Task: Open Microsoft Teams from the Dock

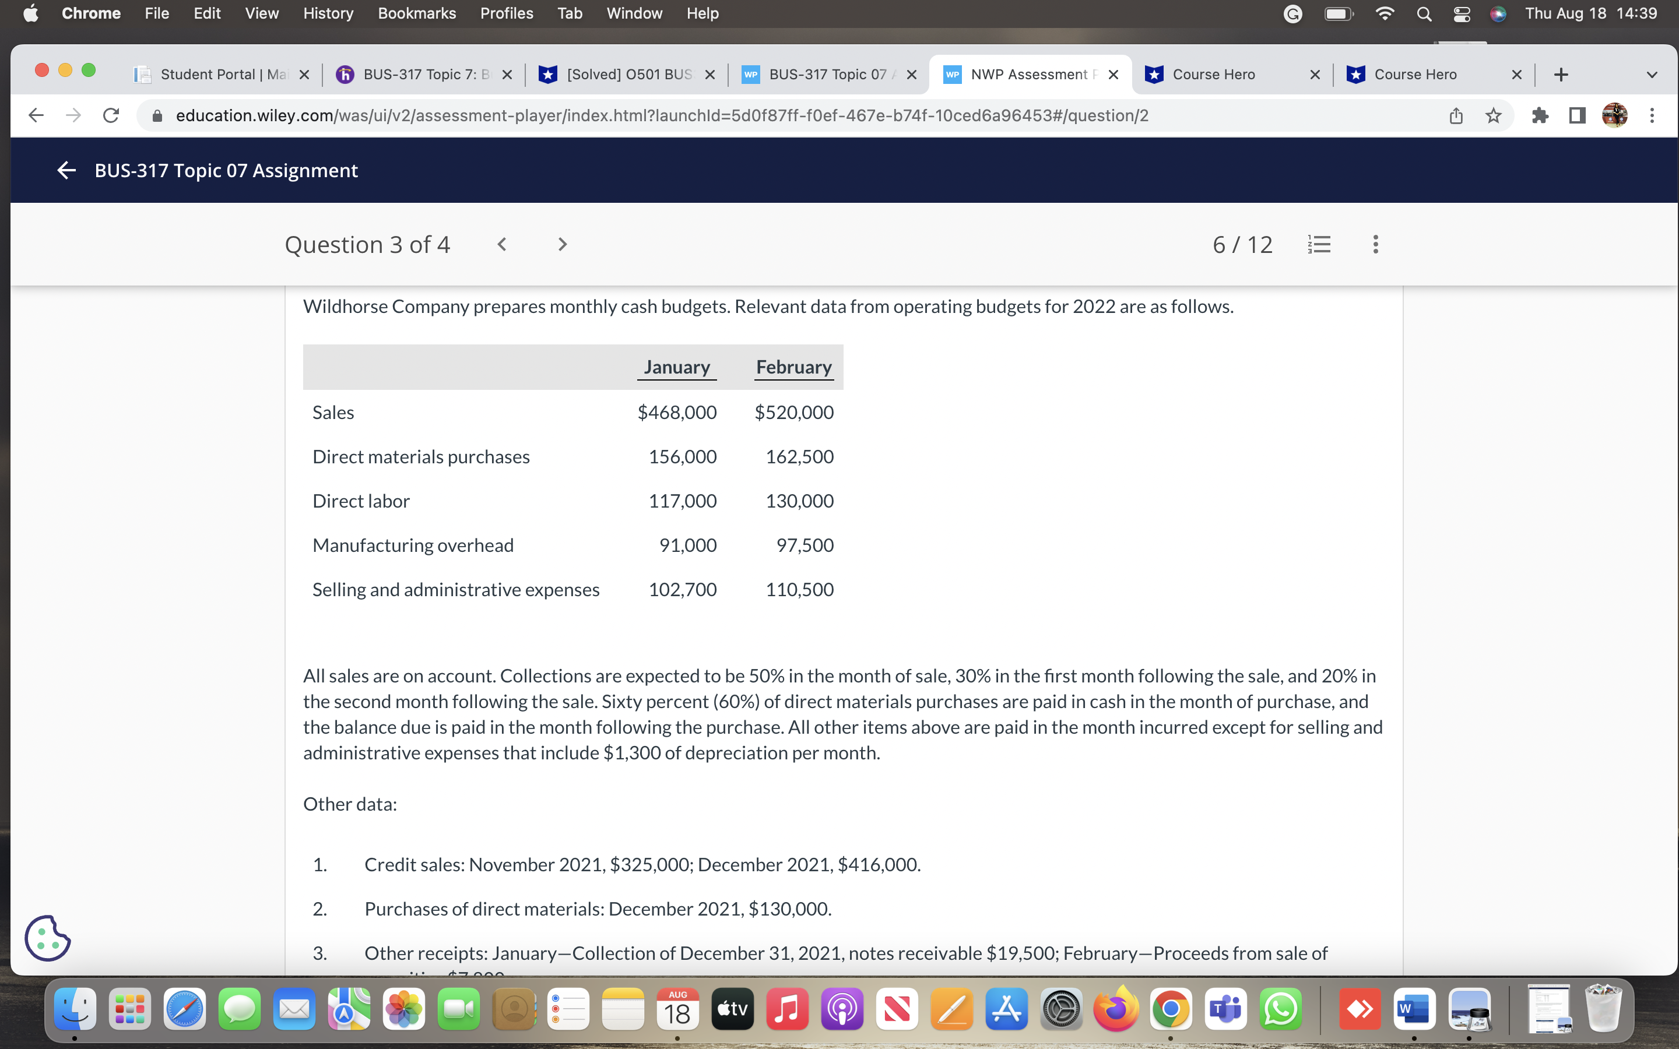Action: (x=1225, y=1009)
